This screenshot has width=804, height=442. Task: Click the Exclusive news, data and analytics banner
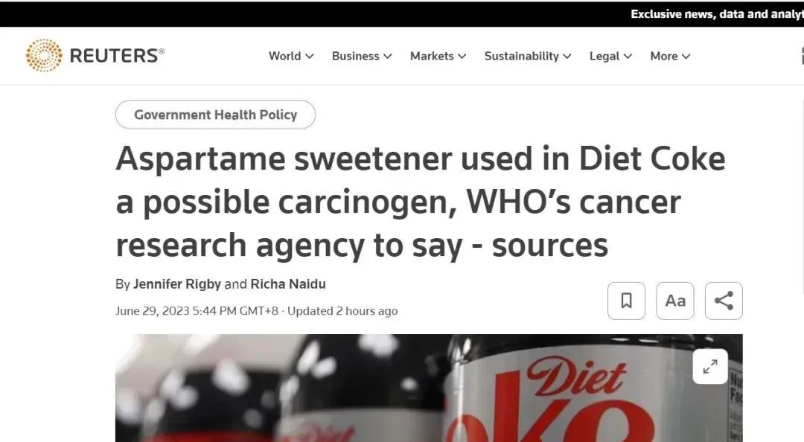[717, 14]
